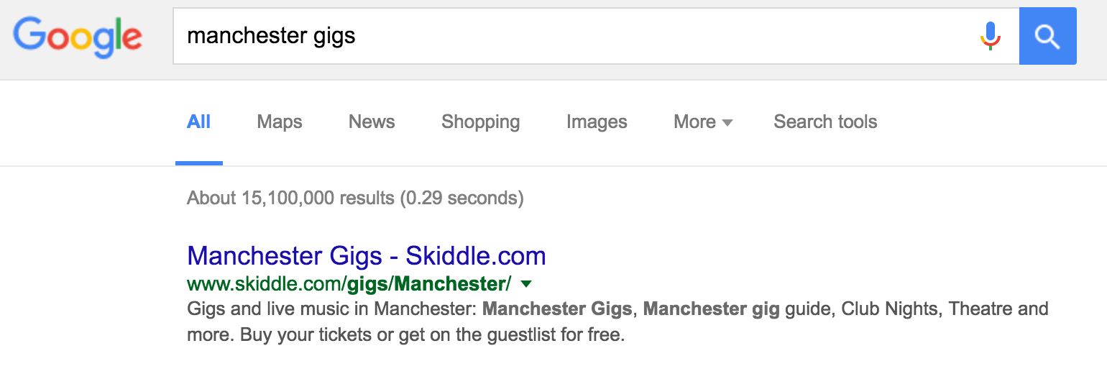Viewport: 1107px width, 374px height.
Task: Click the bold 'Manchester Gigs' snippet text
Action: click(557, 309)
